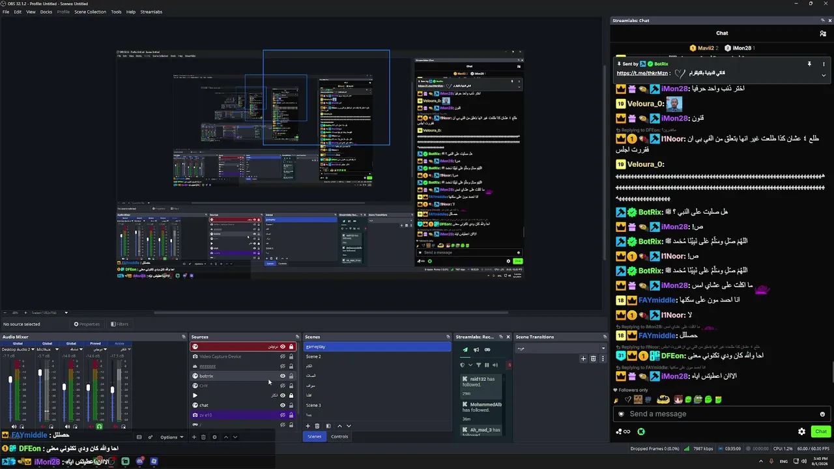This screenshot has width=834, height=469.
Task: Open the Properties button for source
Action: coord(87,324)
